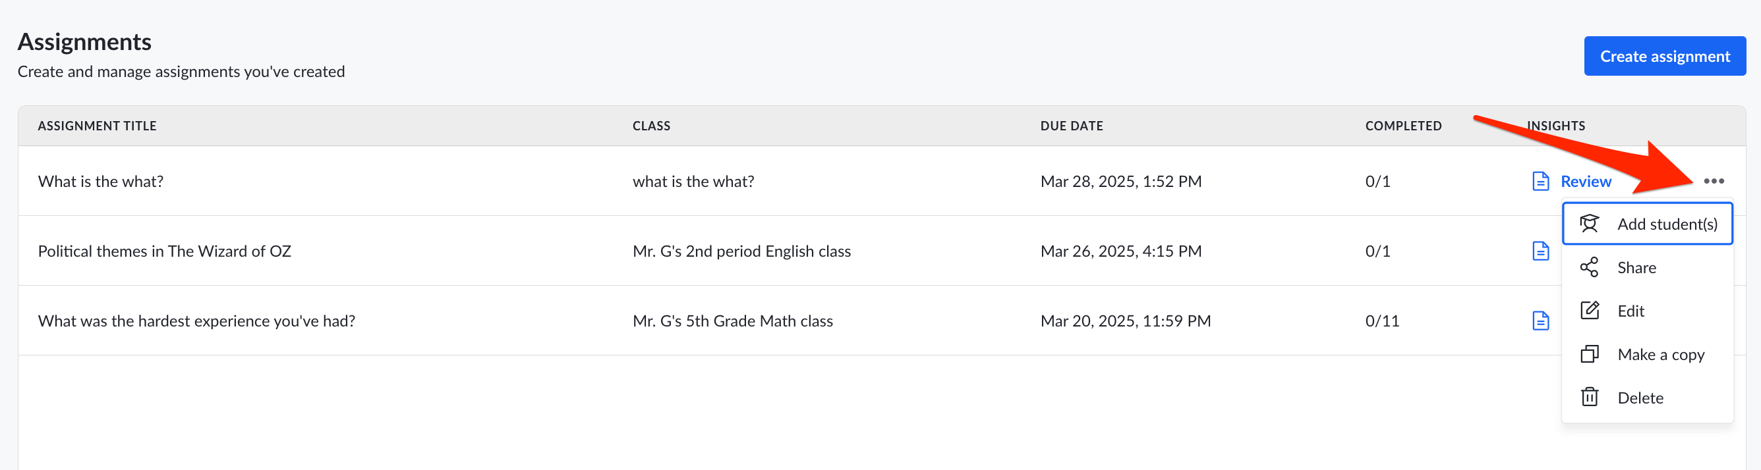1761x470 pixels.
Task: Click the pencil Edit icon
Action: coord(1590,310)
